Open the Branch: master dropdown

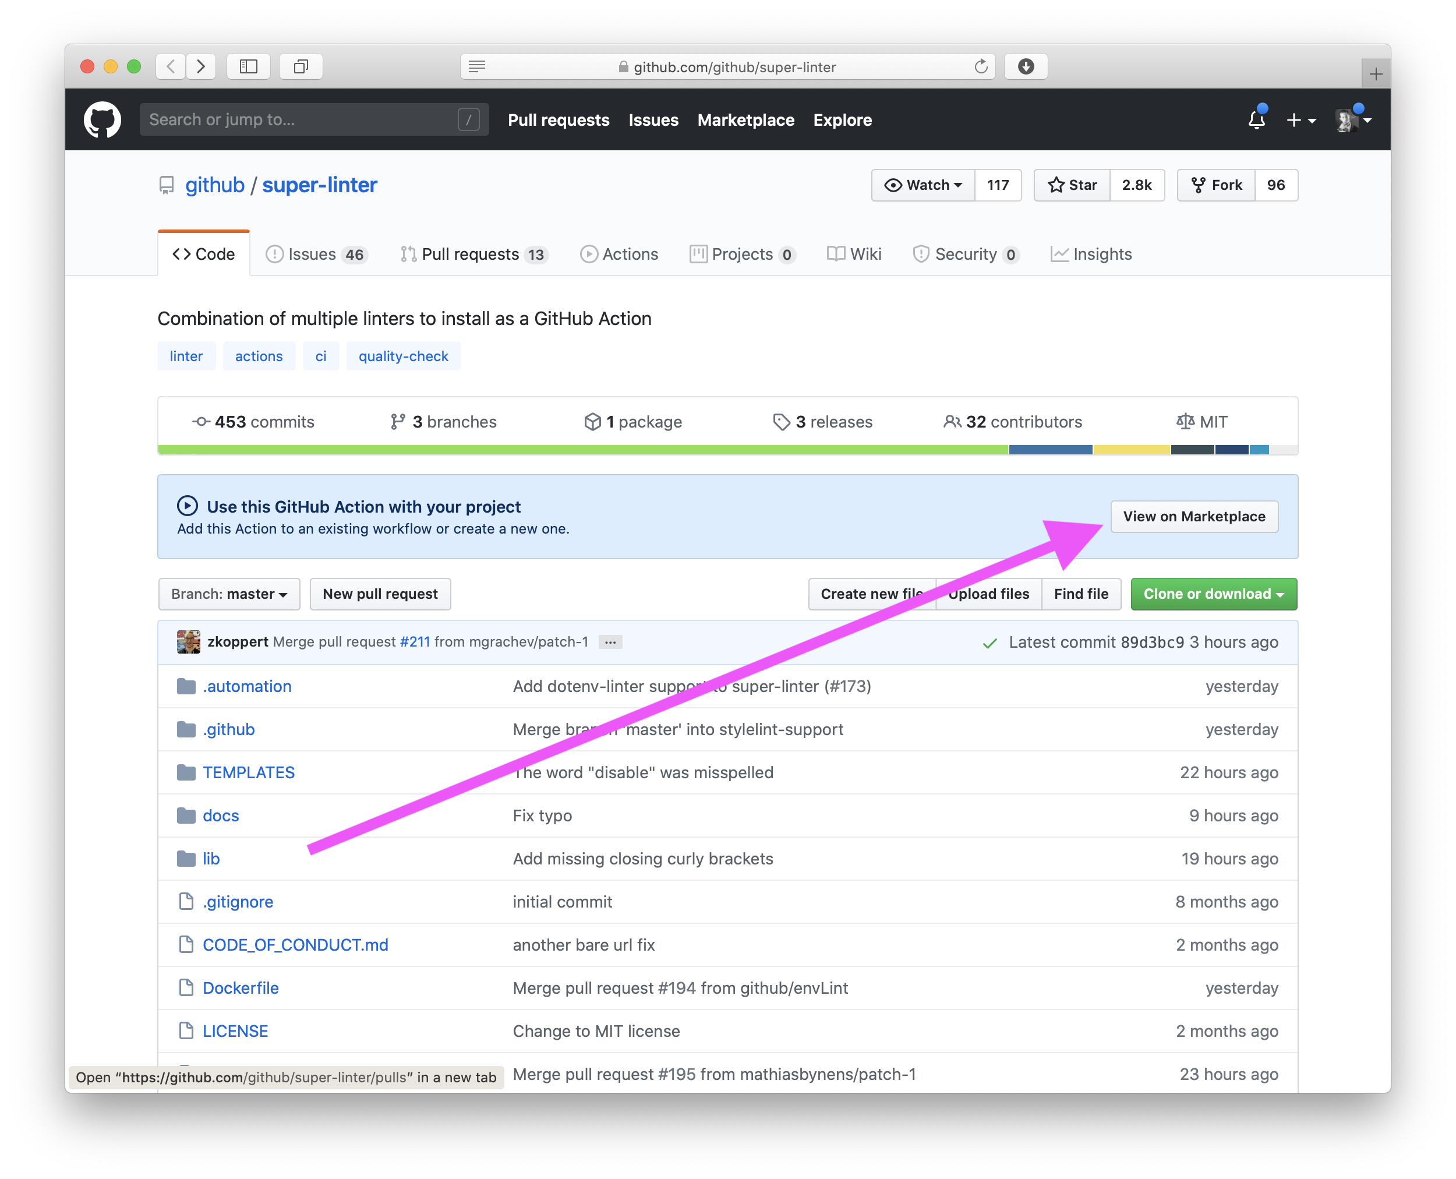coord(229,594)
